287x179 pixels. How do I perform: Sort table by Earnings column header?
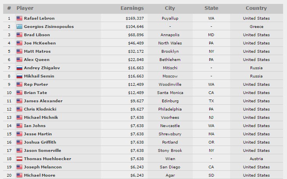(x=132, y=8)
